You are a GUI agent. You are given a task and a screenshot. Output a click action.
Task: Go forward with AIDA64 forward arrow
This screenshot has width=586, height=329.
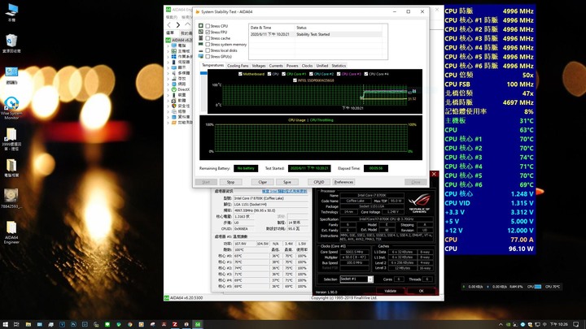coord(178,24)
